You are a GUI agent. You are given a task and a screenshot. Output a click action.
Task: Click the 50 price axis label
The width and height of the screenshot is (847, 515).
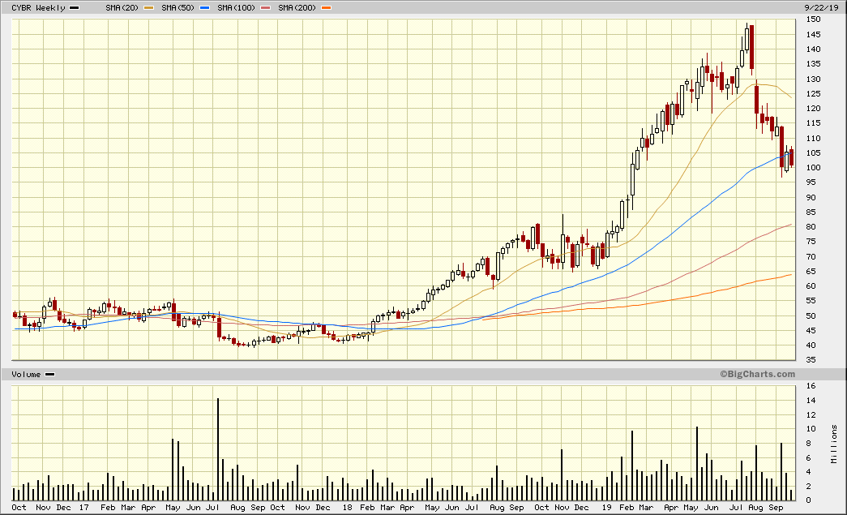pyautogui.click(x=811, y=315)
